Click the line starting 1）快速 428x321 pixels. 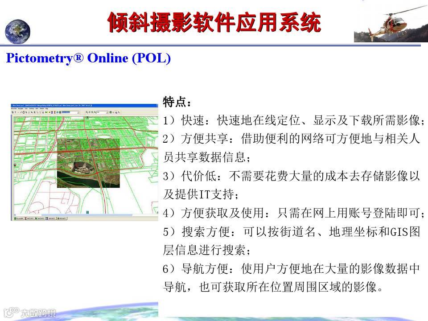coord(294,120)
